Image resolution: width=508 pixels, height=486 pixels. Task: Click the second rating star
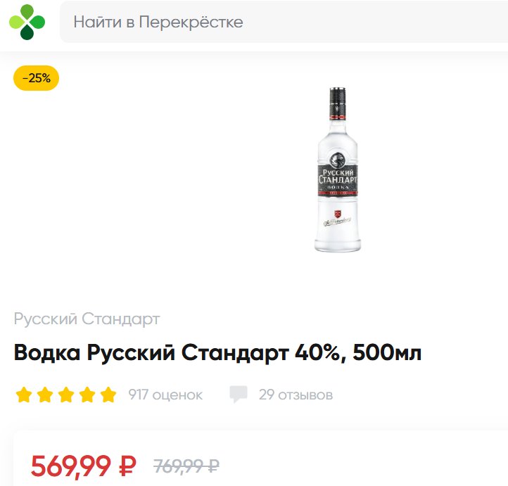click(45, 395)
